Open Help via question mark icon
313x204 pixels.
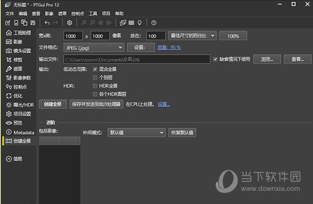[154, 23]
